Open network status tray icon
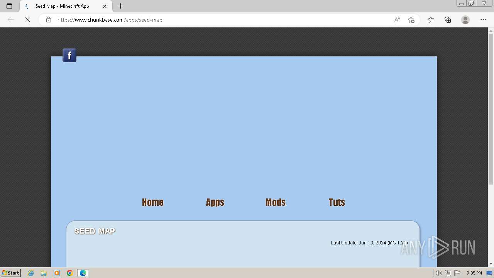Image resolution: width=494 pixels, height=278 pixels. click(x=448, y=273)
